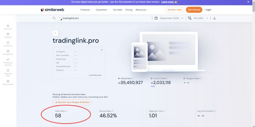Click the Get started button
Viewport: 255px width, 127px height.
coord(194,10)
